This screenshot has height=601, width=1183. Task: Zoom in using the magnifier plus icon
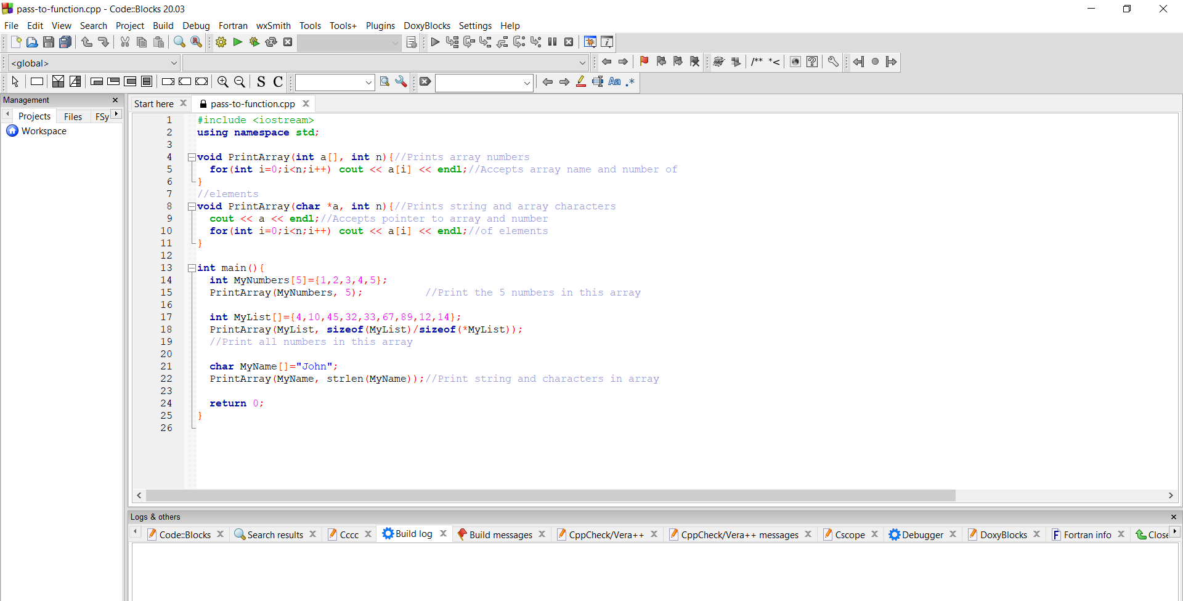[223, 82]
